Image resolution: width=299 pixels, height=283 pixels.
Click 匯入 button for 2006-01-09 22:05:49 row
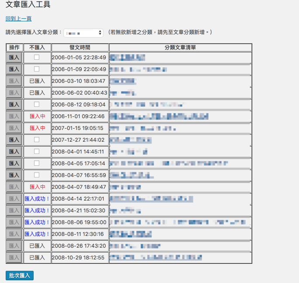point(14,69)
